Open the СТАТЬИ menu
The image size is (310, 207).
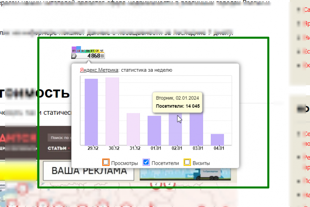coord(59,148)
